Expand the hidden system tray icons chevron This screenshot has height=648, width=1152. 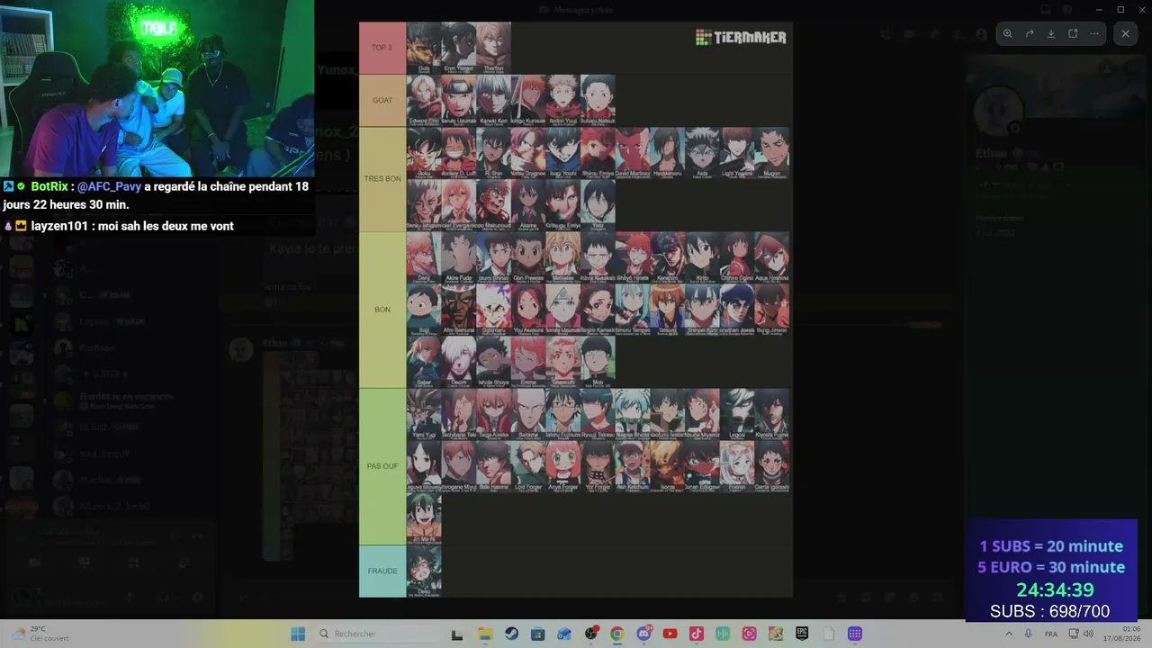pyautogui.click(x=1009, y=634)
